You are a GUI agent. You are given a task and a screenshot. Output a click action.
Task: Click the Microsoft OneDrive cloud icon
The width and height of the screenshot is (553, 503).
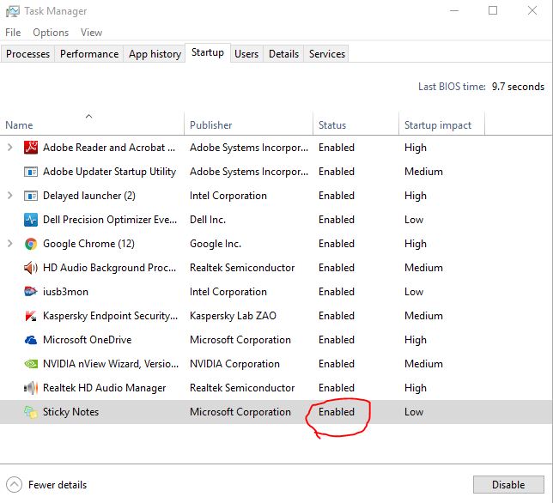[31, 340]
